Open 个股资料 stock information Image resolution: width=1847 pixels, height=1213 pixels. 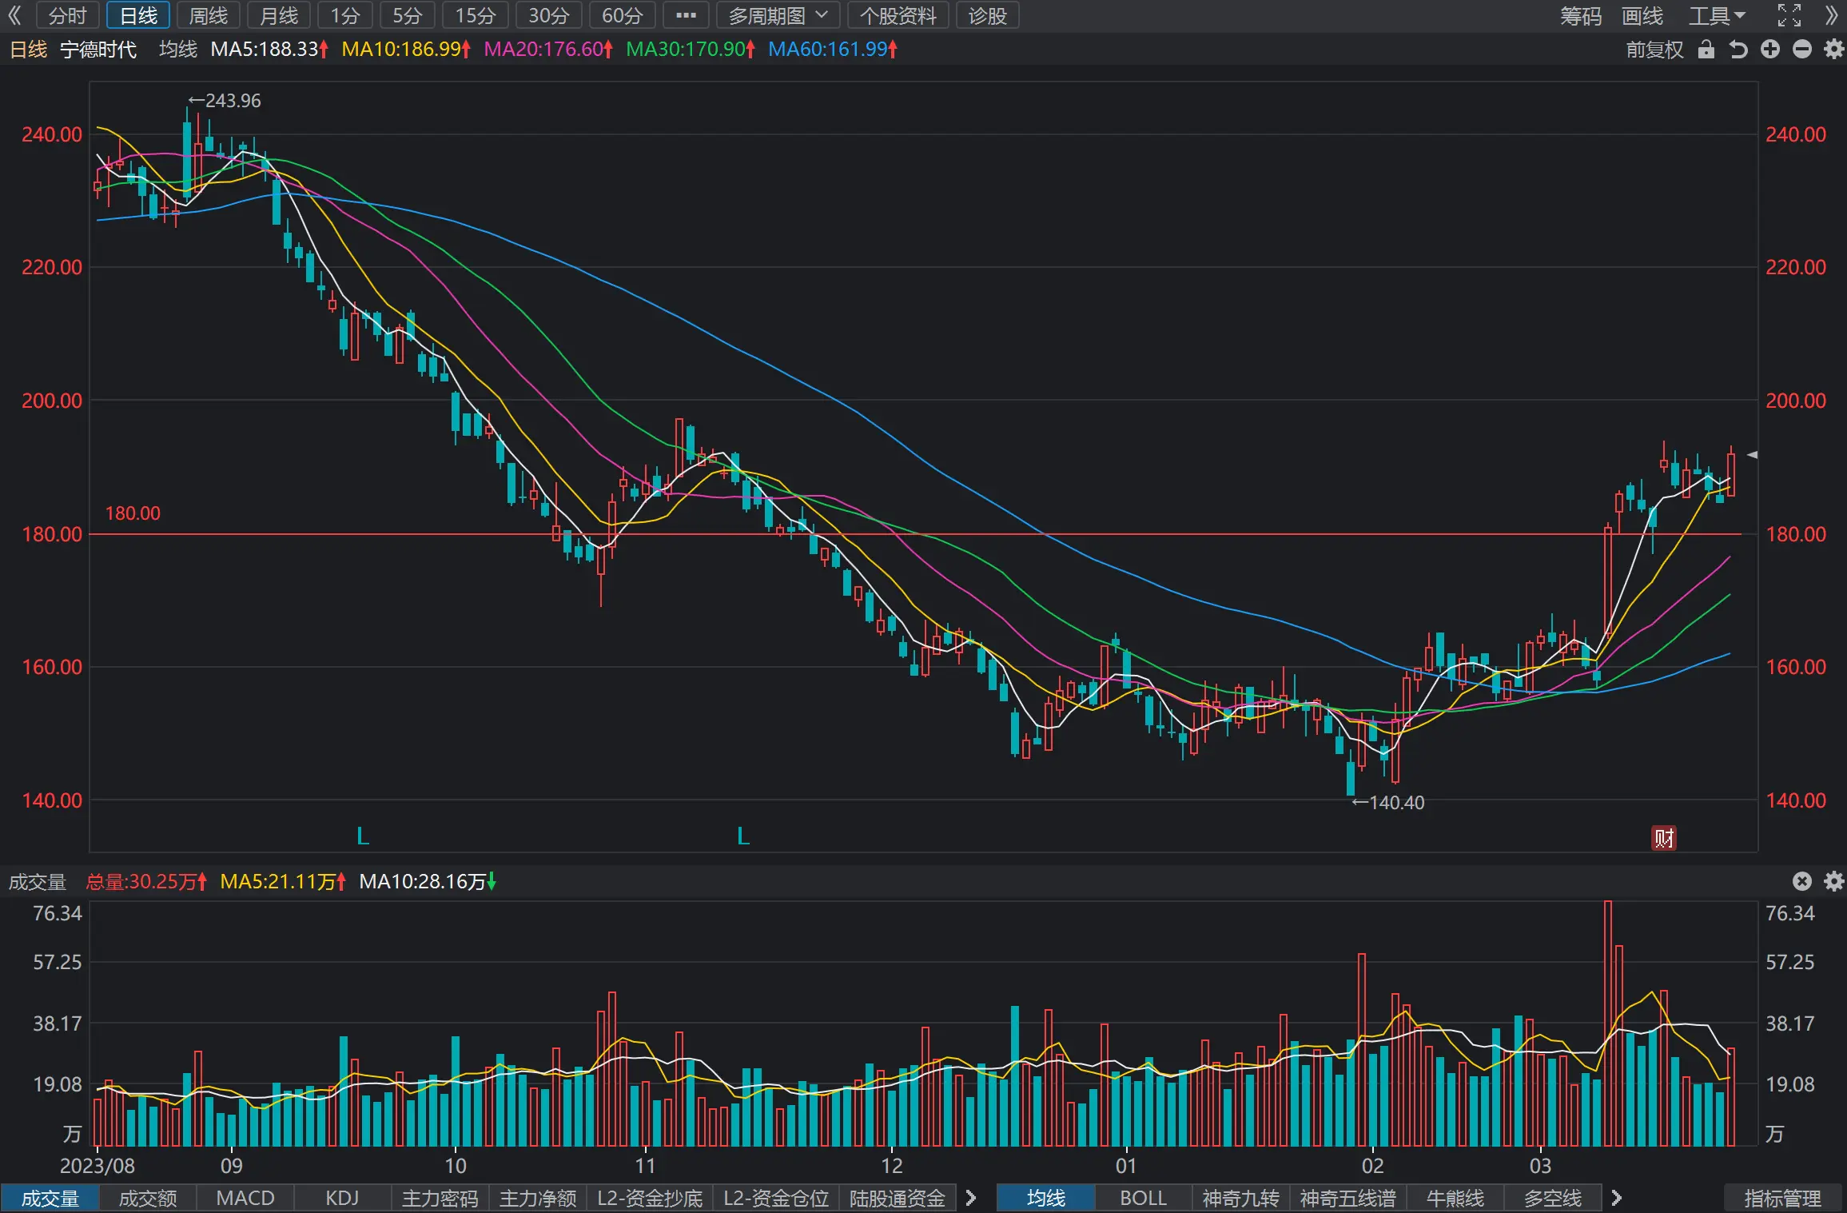(x=898, y=15)
